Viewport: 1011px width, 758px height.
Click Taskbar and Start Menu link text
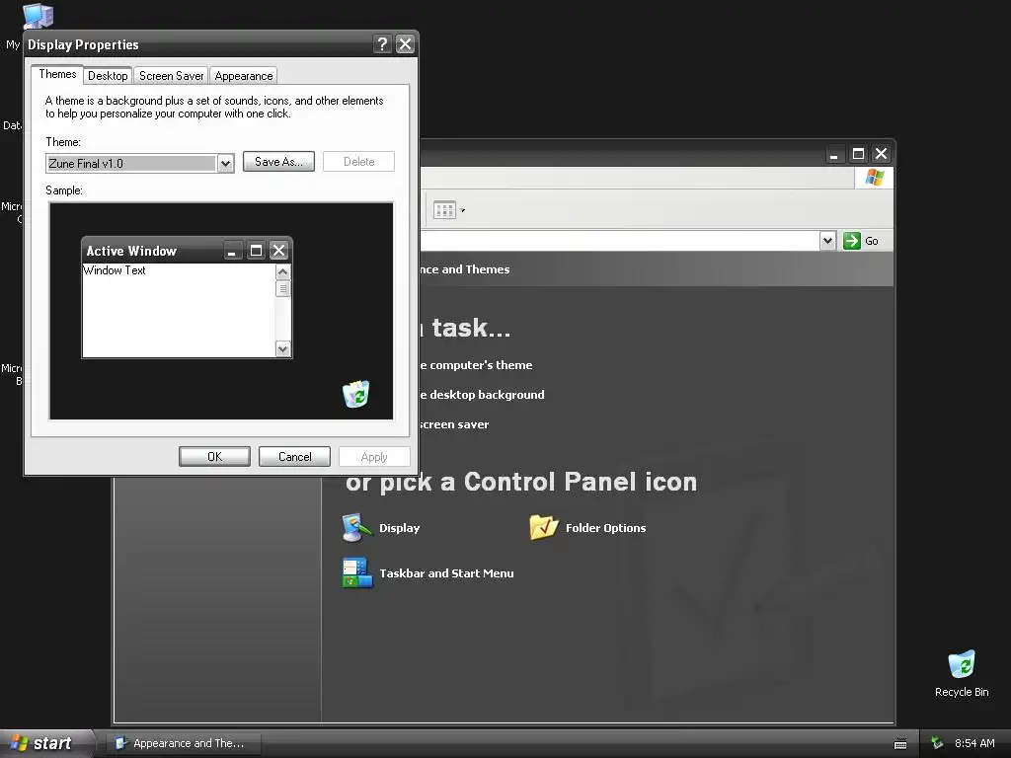(x=446, y=573)
